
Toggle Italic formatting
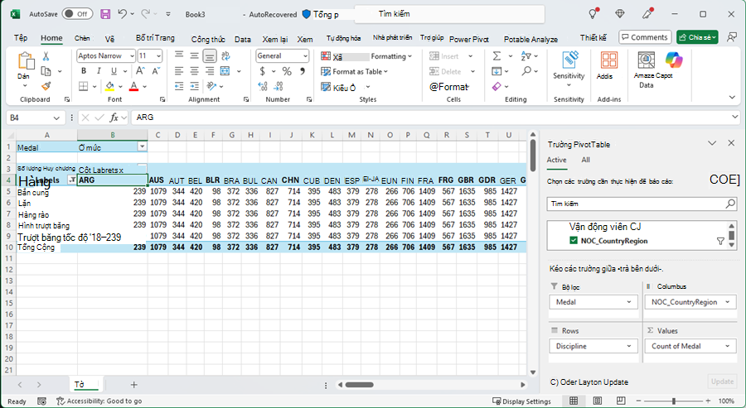click(x=99, y=71)
